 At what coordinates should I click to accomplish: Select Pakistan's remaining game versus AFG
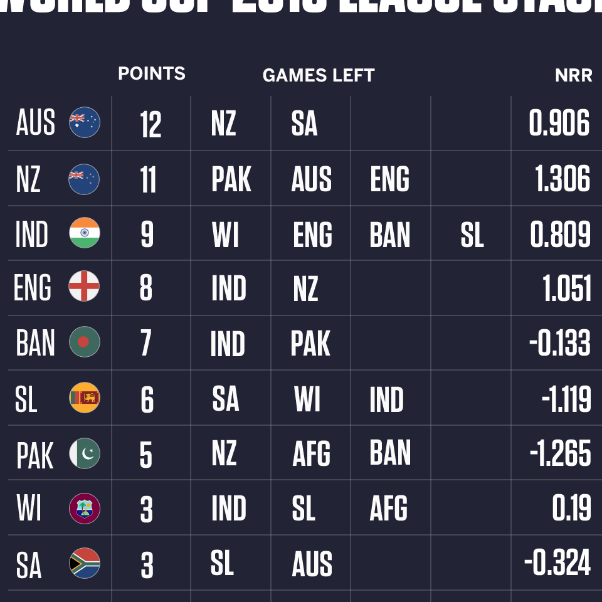pyautogui.click(x=312, y=454)
